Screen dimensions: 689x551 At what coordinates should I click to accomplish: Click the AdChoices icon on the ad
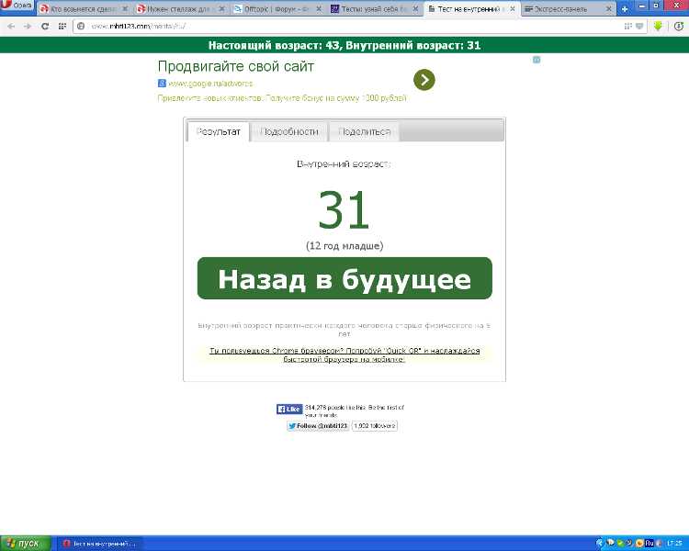537,60
